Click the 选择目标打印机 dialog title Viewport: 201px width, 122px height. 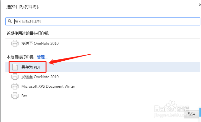pyautogui.click(x=22, y=7)
